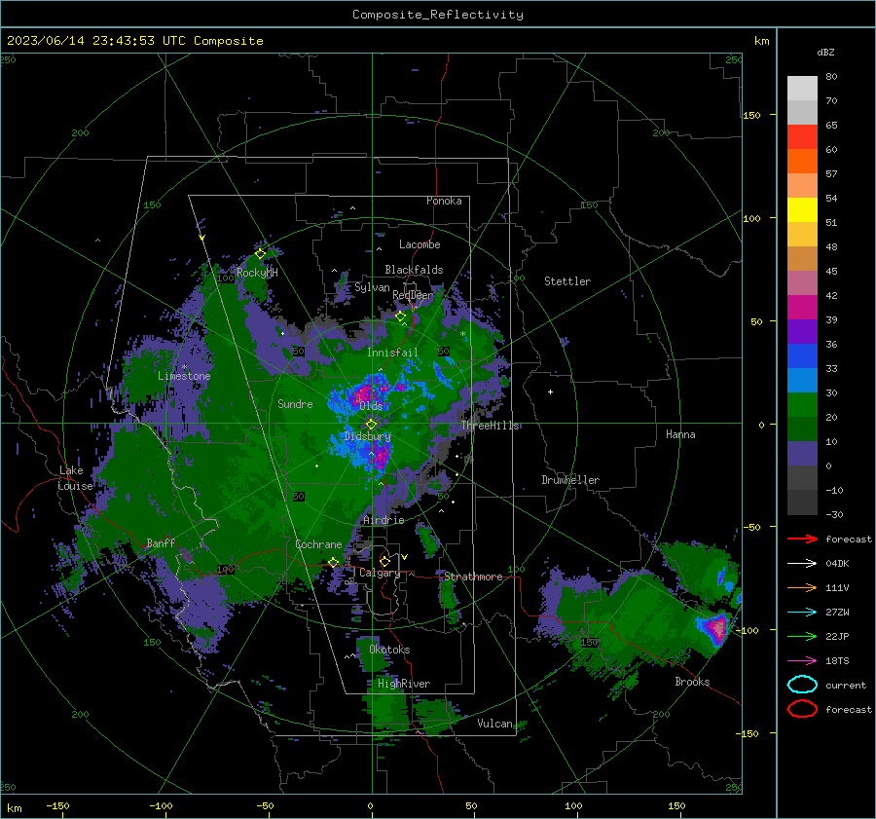Image resolution: width=876 pixels, height=819 pixels.
Task: Select the 0 dBZ purple color swatch
Action: 802,454
